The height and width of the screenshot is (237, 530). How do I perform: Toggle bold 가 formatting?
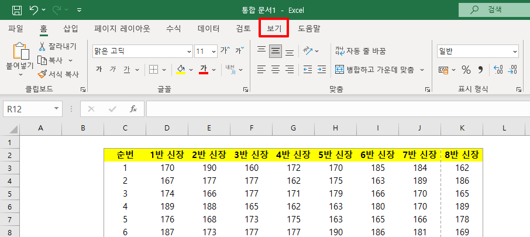click(99, 70)
